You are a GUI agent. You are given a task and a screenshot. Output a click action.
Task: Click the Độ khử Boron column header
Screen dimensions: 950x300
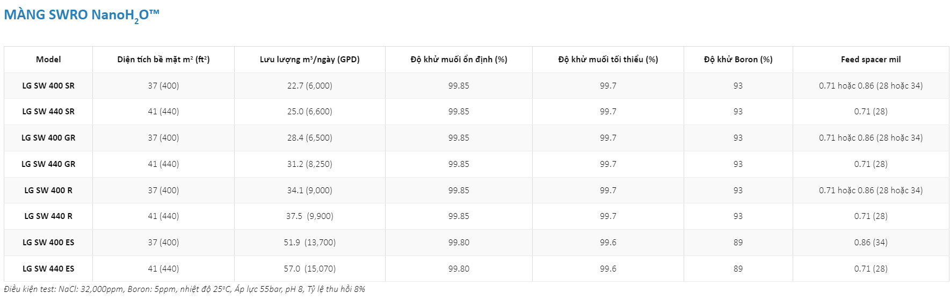tap(738, 60)
